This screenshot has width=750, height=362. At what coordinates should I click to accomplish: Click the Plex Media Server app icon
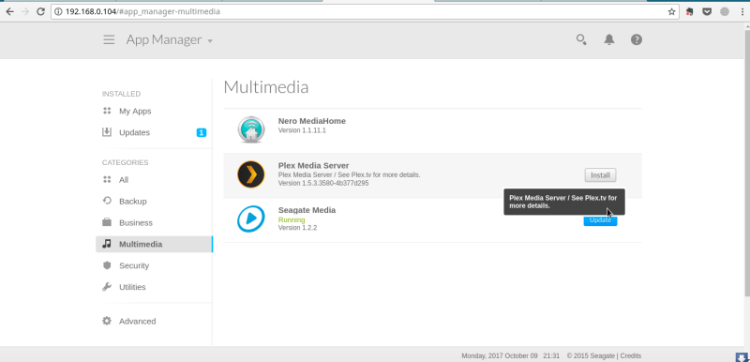(x=251, y=174)
